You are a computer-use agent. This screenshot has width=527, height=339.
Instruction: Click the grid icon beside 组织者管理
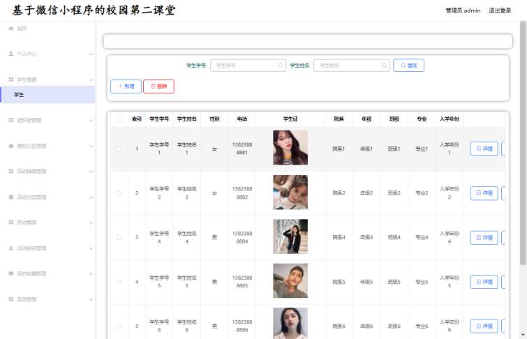pyautogui.click(x=10, y=120)
